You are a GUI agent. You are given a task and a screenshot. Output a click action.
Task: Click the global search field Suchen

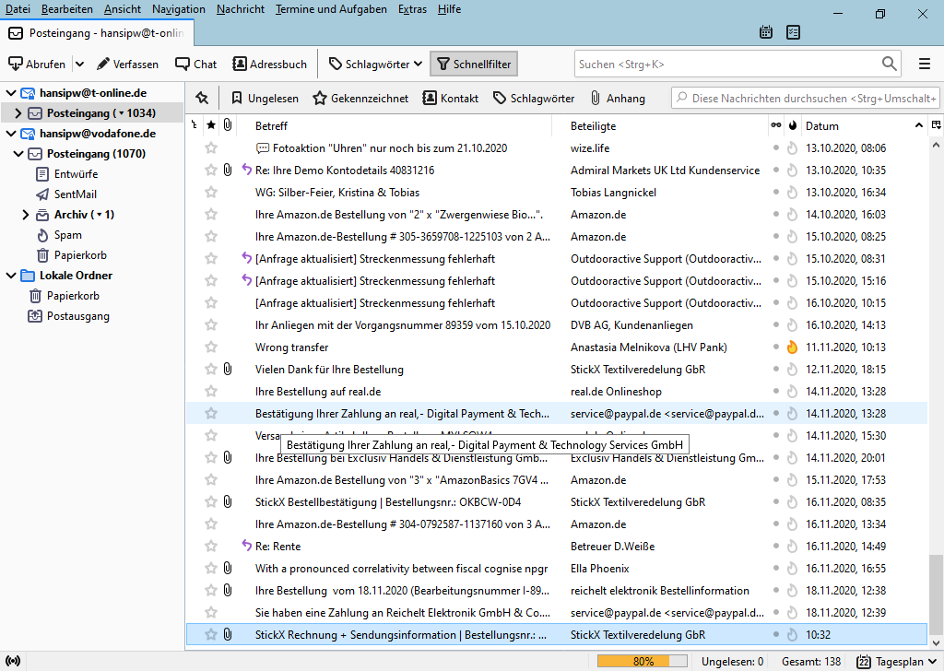click(728, 64)
